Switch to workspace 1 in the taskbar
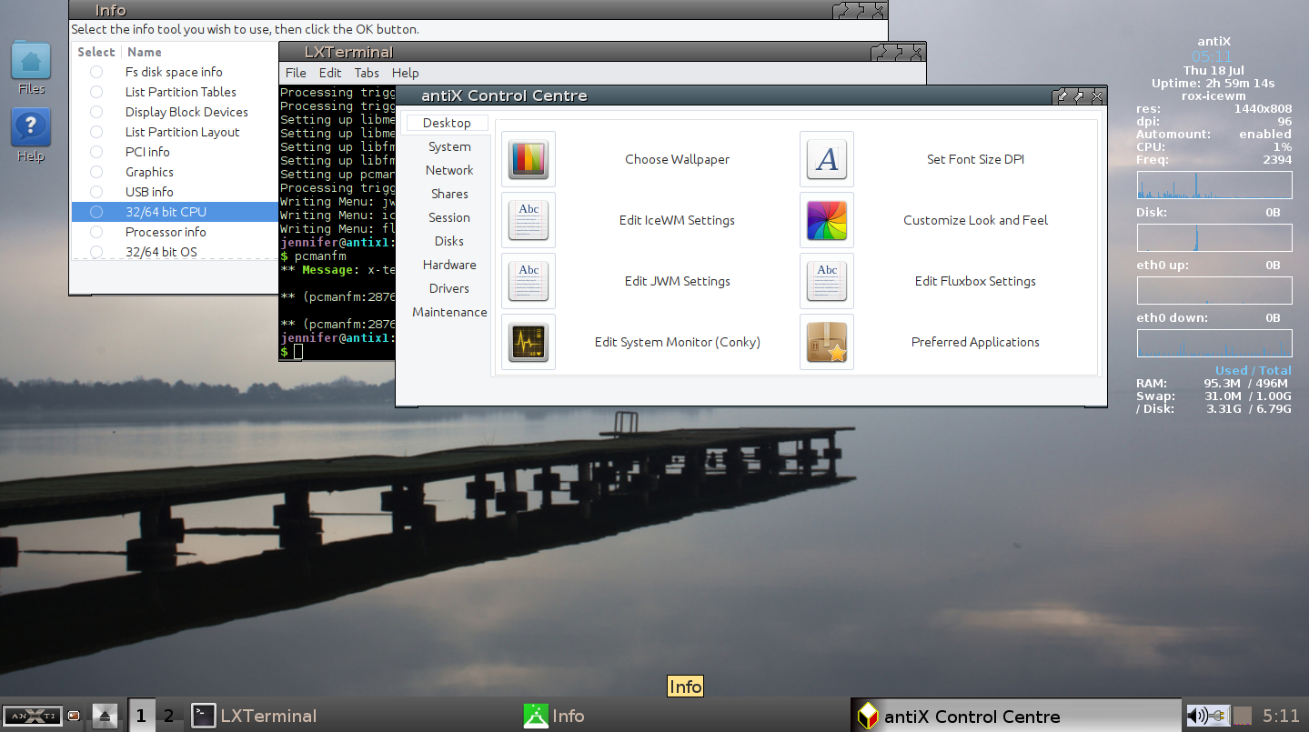 click(141, 716)
